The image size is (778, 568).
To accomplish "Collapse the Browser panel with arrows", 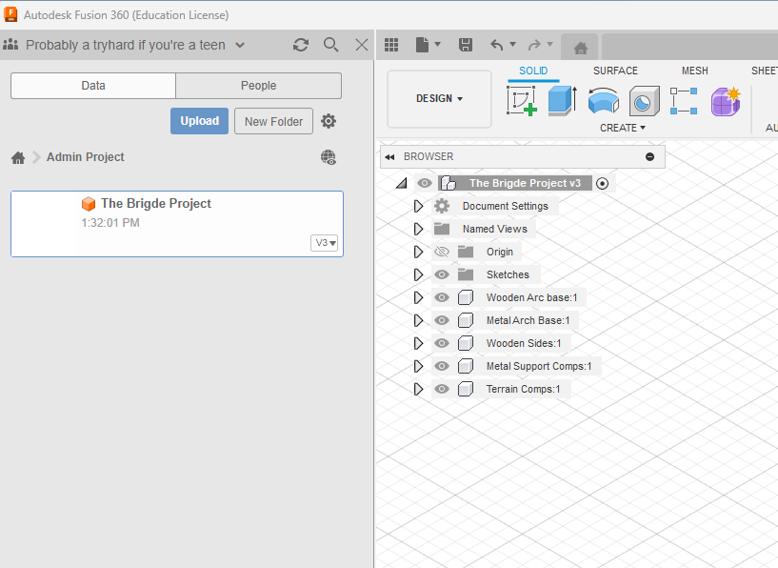I will coord(389,157).
